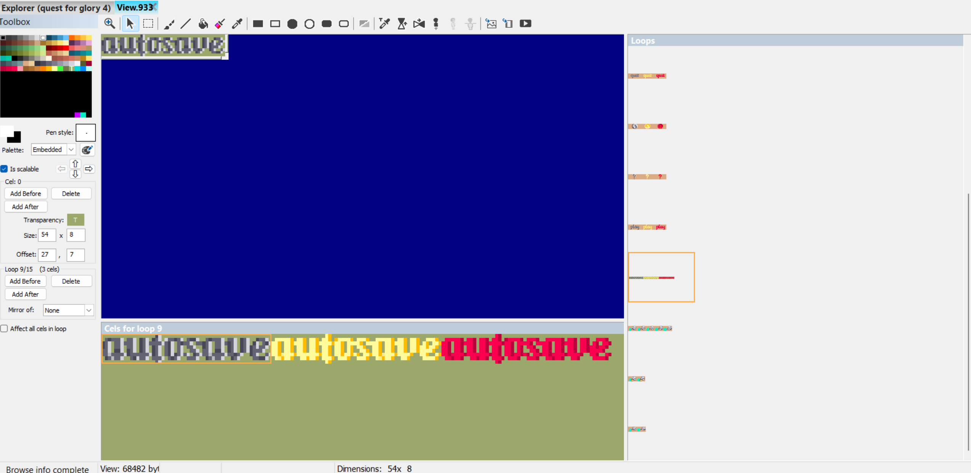Screen dimensions: 971x473
Task: Toggle the Is scalable checkbox
Action: [x=4, y=169]
